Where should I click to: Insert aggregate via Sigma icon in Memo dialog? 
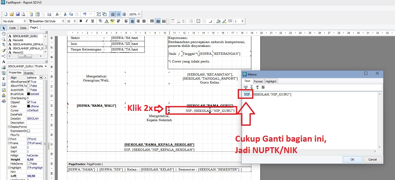[x=252, y=87]
